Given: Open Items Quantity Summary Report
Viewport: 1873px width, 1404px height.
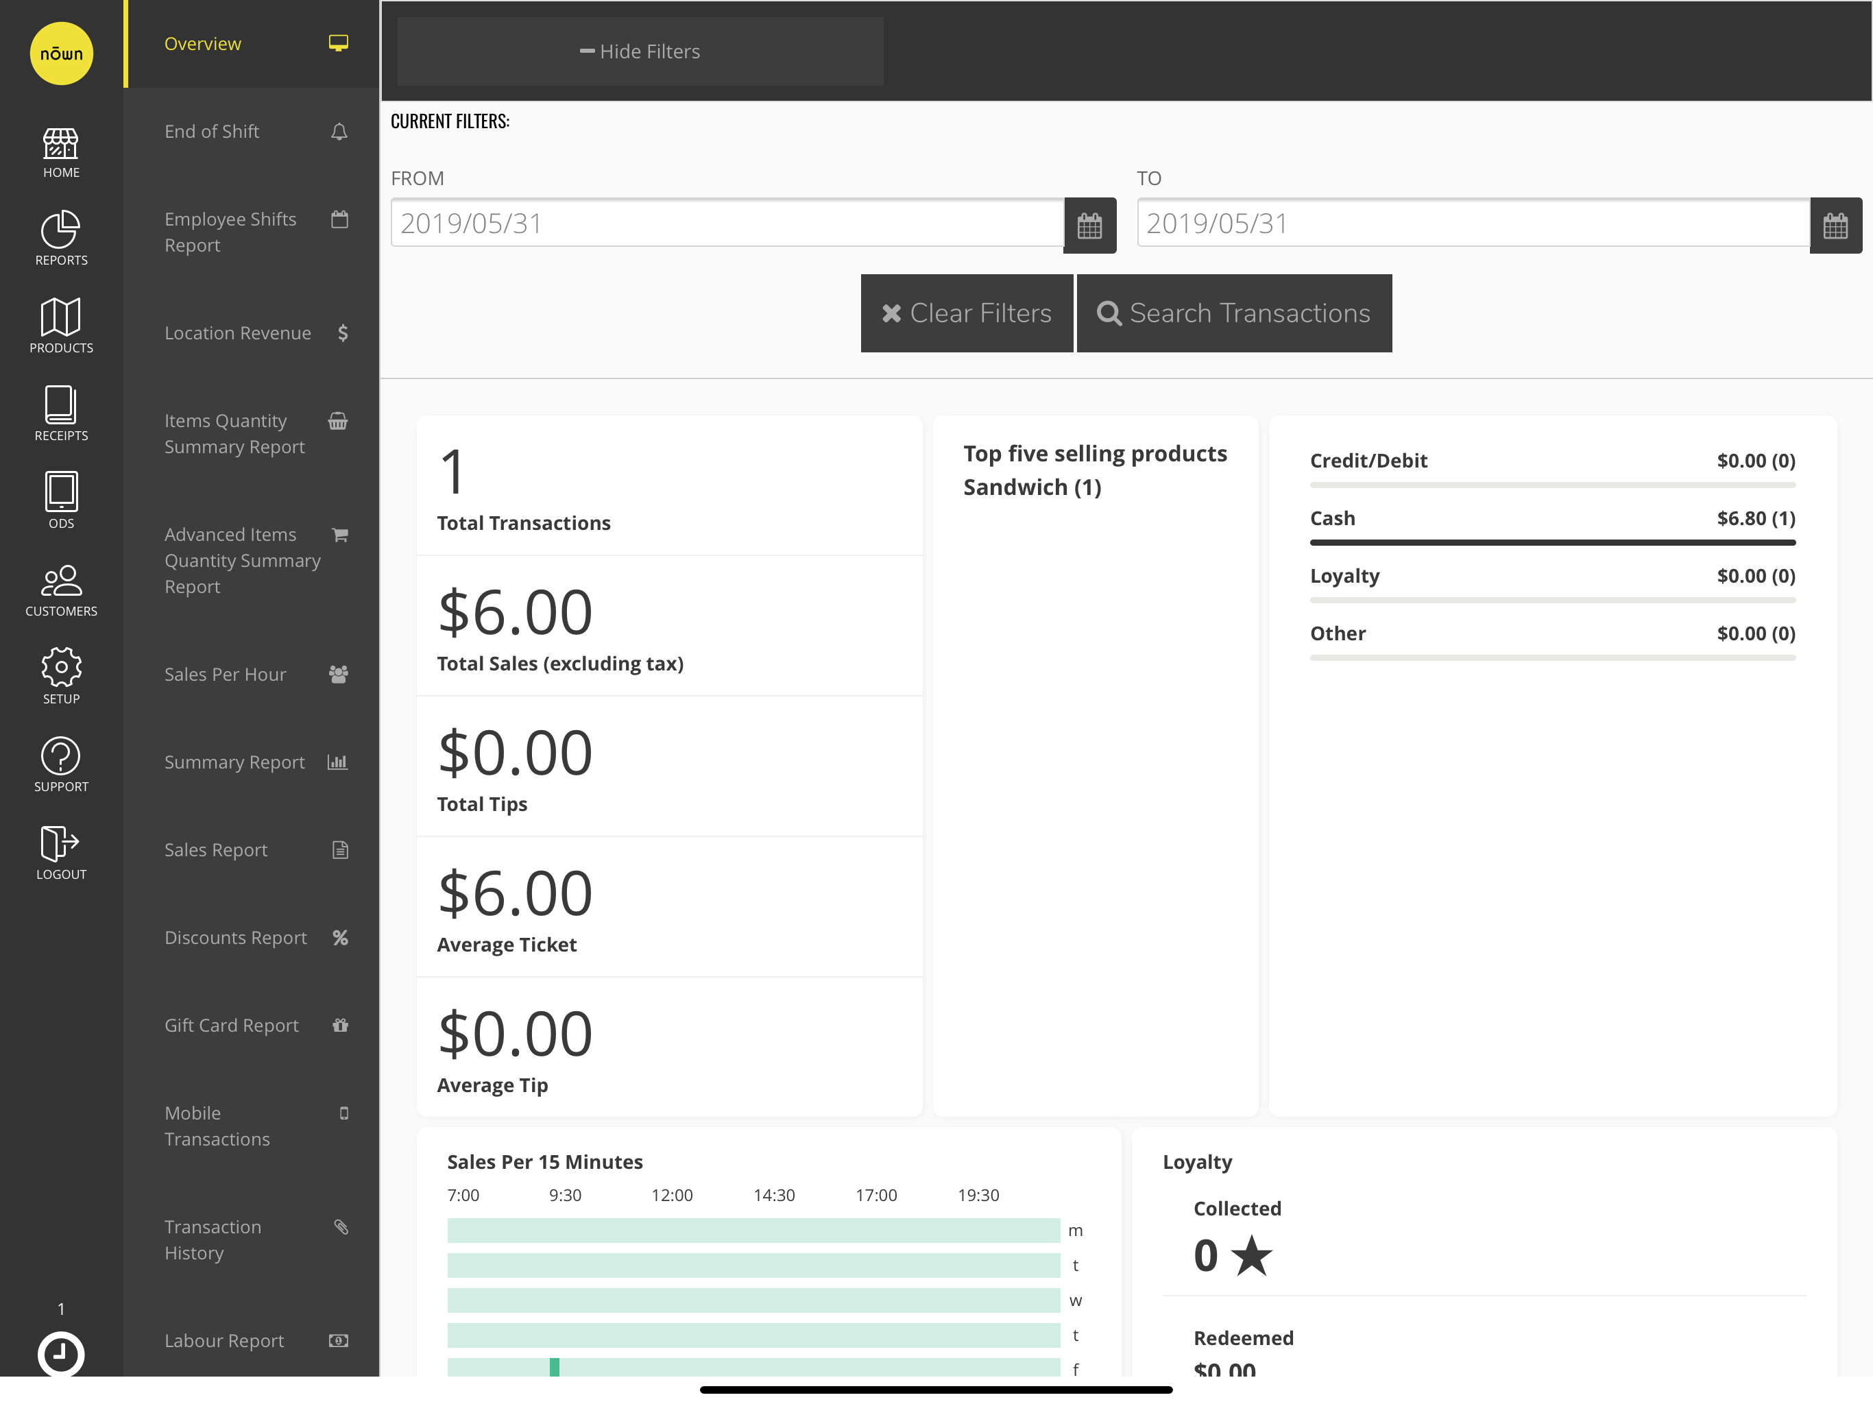Looking at the screenshot, I should (x=252, y=433).
